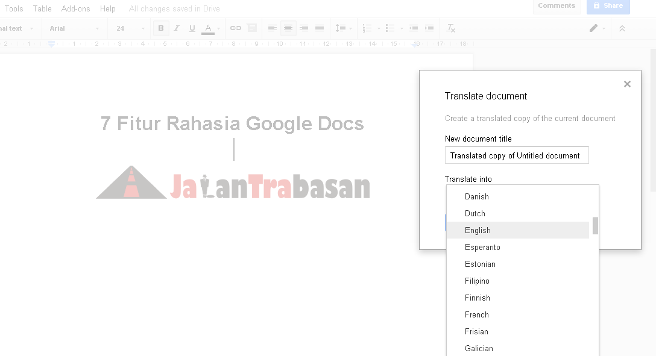Screen dimensions: 656x356
Task: Insert a comment with the toolbar icon
Action: point(252,28)
